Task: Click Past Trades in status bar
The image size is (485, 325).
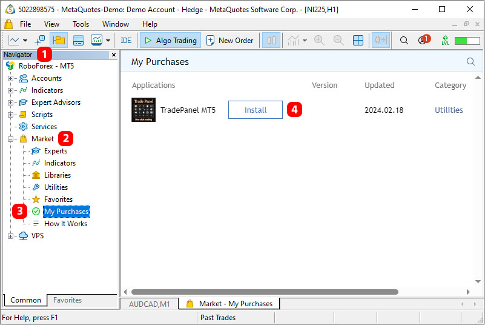Action: [218, 318]
